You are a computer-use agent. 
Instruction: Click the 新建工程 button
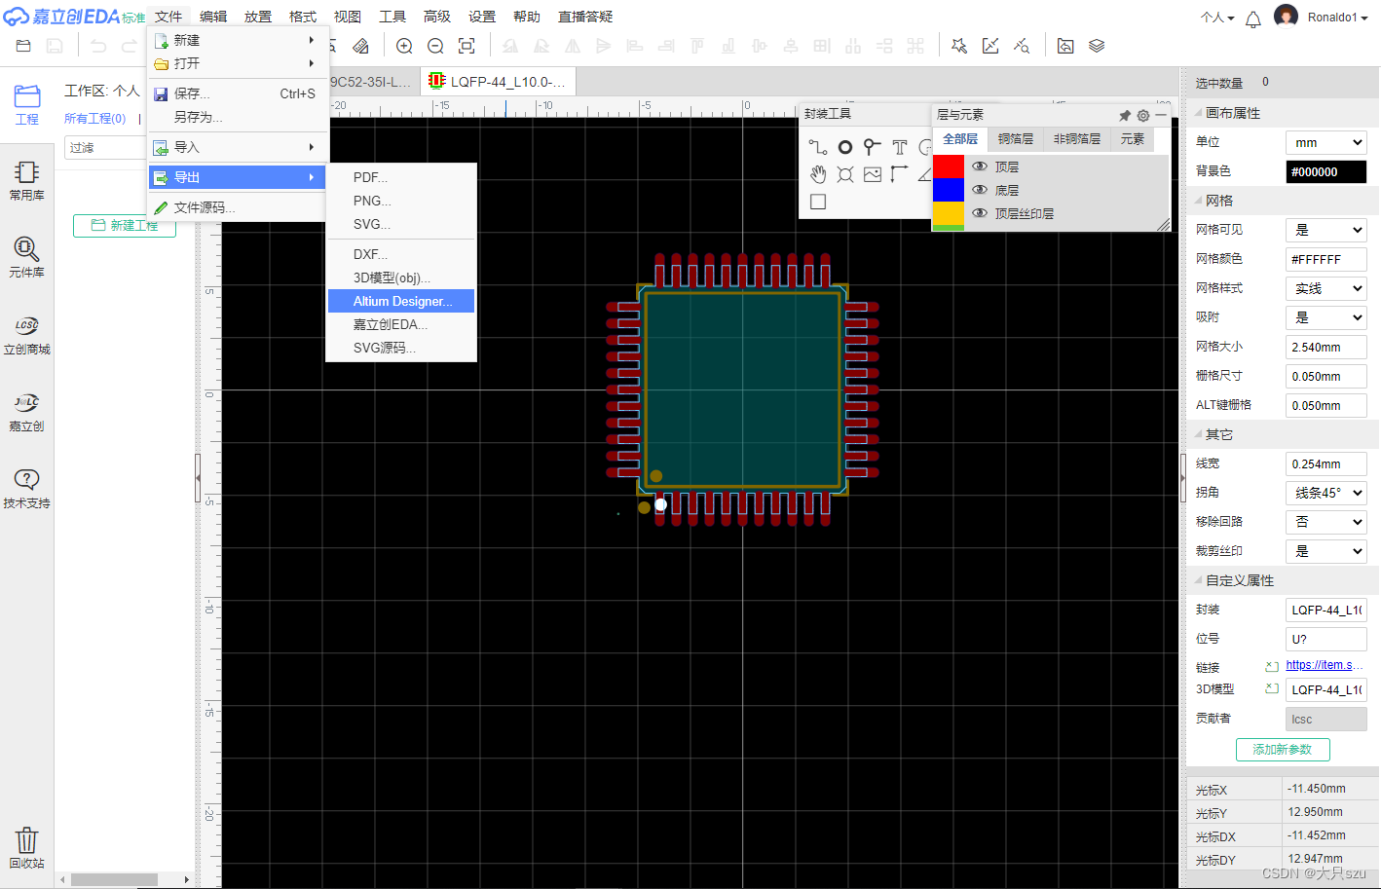click(x=125, y=225)
